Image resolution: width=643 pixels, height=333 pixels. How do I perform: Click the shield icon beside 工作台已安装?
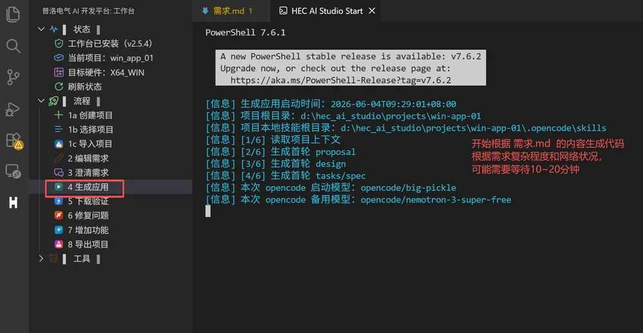59,44
